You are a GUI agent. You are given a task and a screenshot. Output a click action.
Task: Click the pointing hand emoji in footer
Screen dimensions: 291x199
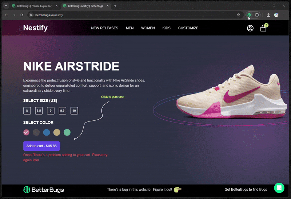[178, 190]
